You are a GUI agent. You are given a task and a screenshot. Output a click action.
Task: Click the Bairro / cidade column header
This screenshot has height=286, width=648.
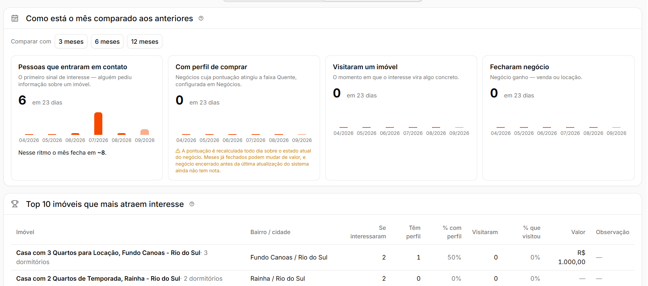270,232
